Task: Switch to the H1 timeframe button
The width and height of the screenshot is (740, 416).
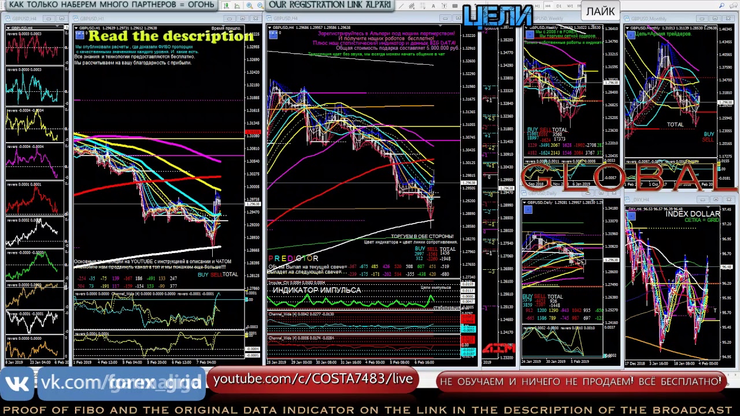Action: click(538, 6)
